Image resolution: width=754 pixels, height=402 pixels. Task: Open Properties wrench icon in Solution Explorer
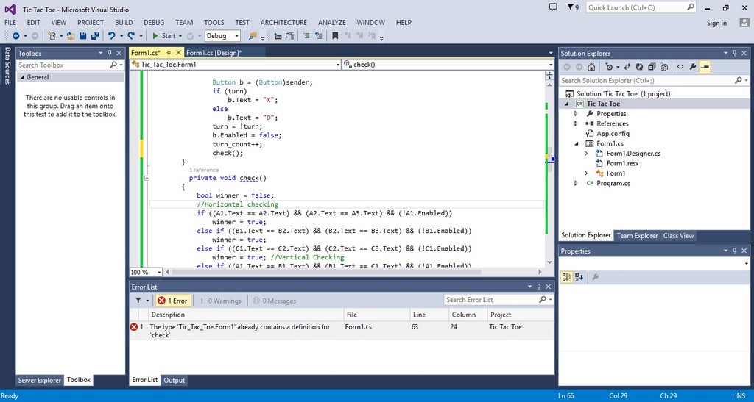tap(693, 67)
